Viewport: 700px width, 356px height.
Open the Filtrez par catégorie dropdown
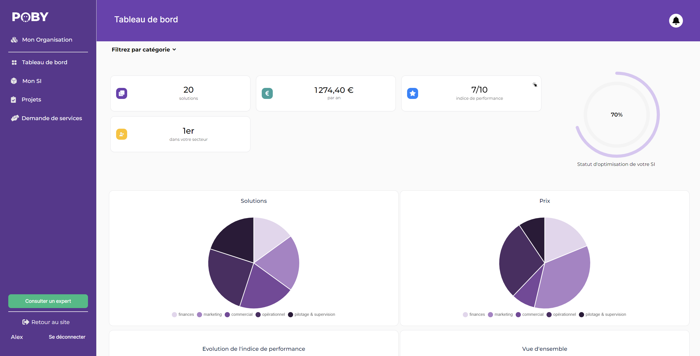coord(141,50)
